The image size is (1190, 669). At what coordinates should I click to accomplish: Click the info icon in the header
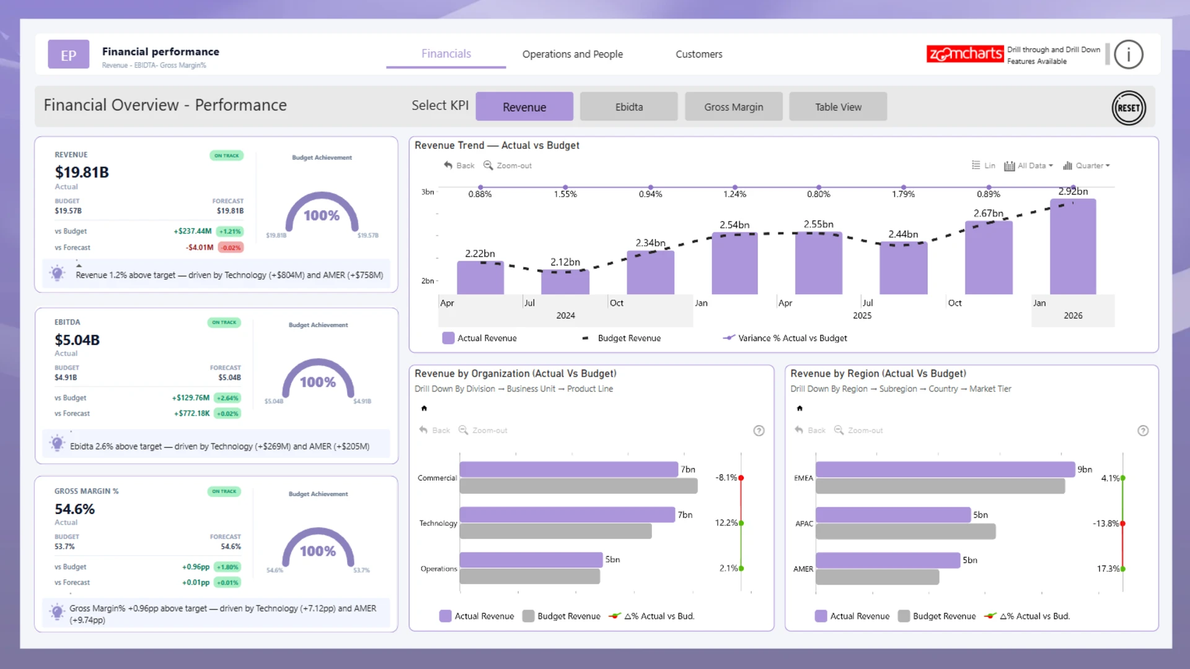pyautogui.click(x=1128, y=55)
